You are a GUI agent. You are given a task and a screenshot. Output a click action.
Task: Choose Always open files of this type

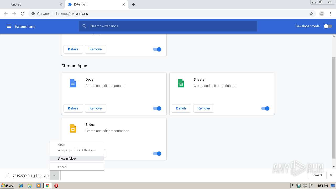pos(77,150)
